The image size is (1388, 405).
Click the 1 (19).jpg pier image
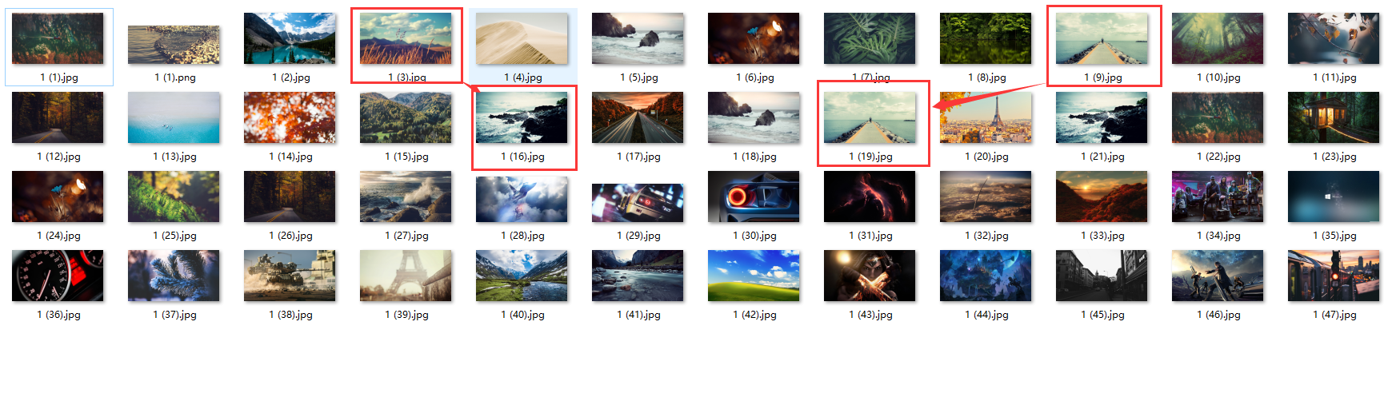(870, 117)
